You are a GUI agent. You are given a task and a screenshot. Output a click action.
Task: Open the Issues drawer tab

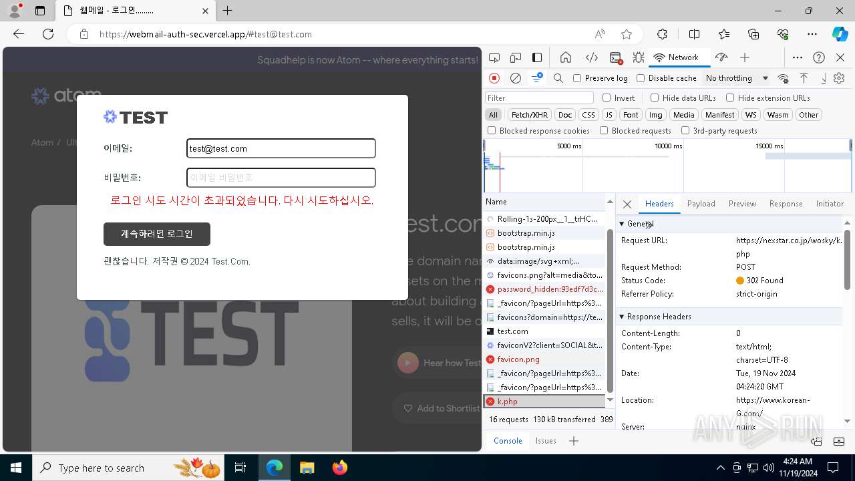(x=546, y=441)
